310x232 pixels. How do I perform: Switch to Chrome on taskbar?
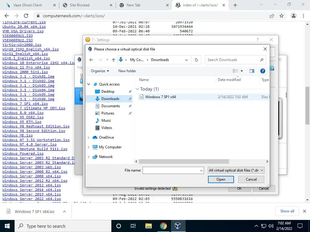pyautogui.click(x=163, y=226)
